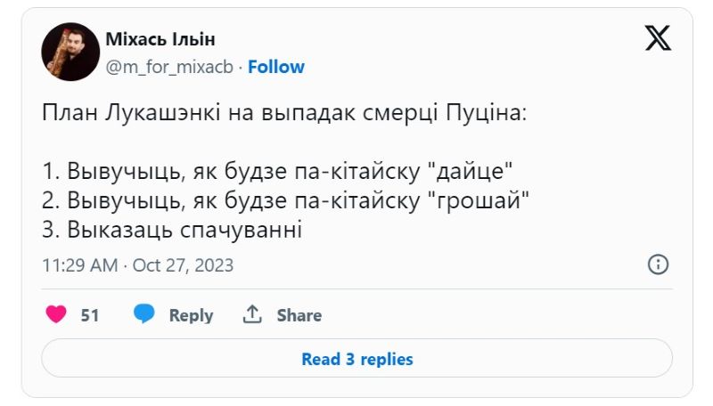Screen dimensions: 713x406
Task: Open the Twitter info circle icon
Action: (658, 264)
